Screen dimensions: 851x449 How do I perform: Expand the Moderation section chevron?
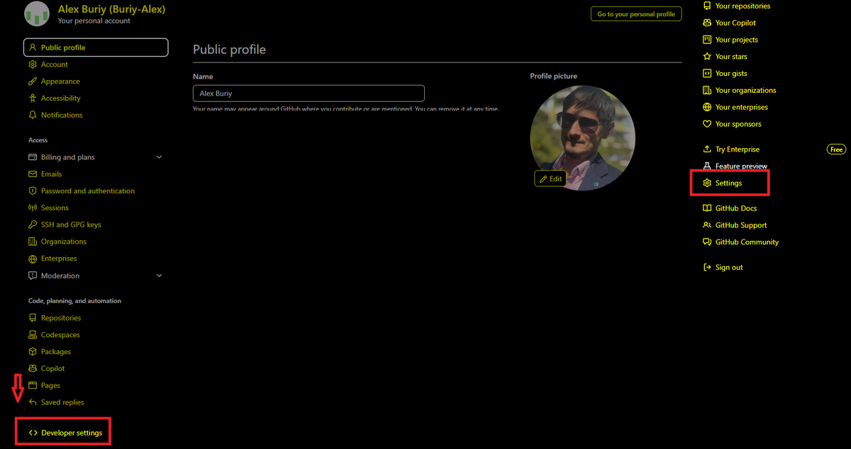point(159,275)
